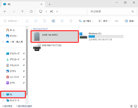
Task: Open the LAVIE Tab 8HD2 device
Action: click(55, 36)
